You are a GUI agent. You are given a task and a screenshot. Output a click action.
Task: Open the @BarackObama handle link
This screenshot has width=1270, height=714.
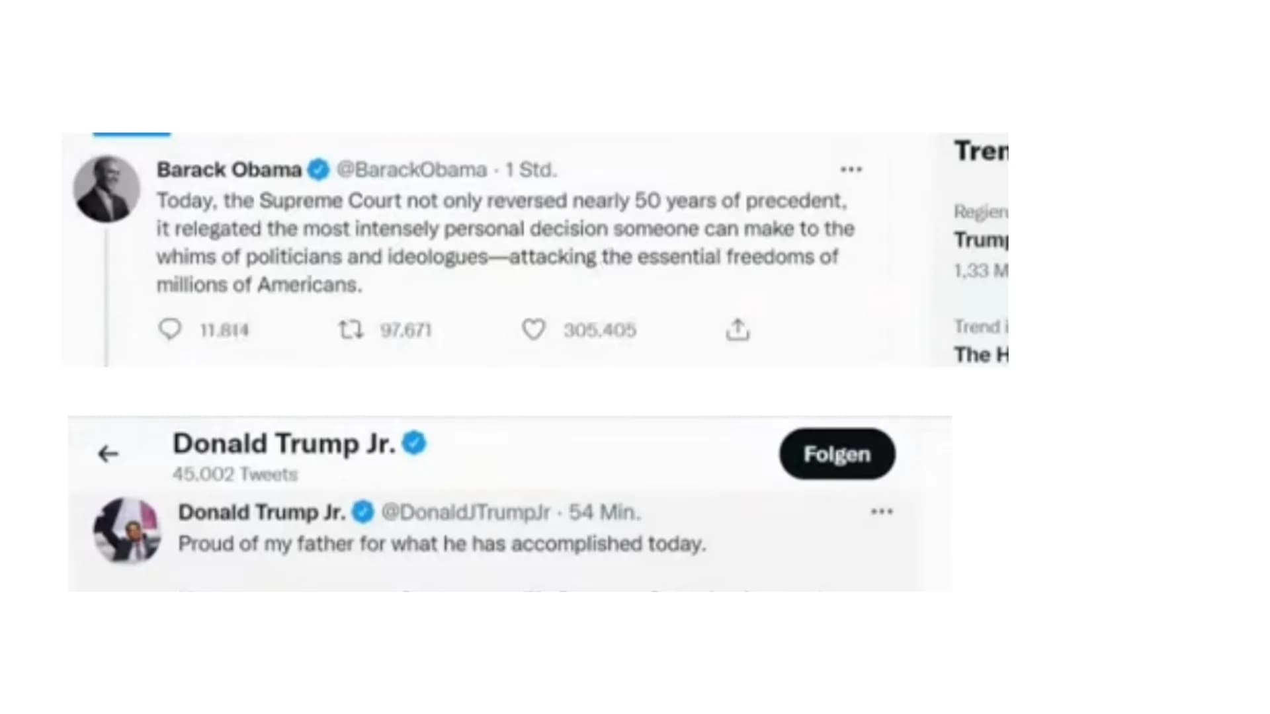[411, 170]
